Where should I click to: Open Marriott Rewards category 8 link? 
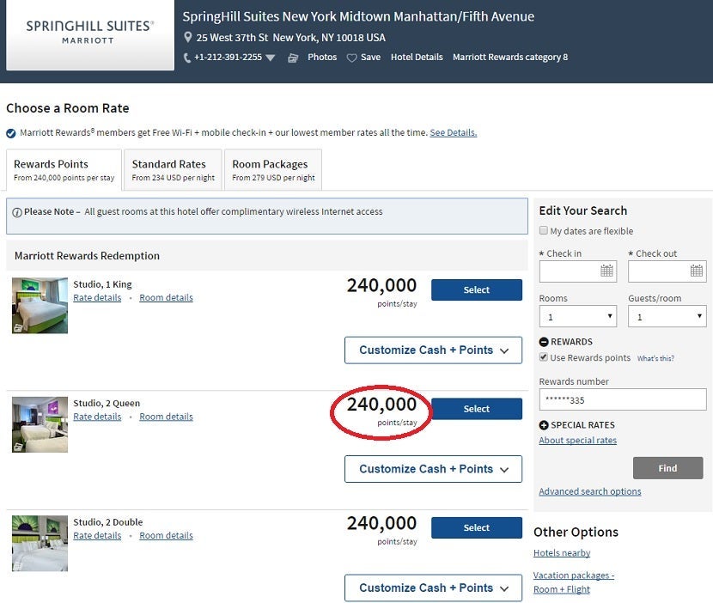[510, 57]
